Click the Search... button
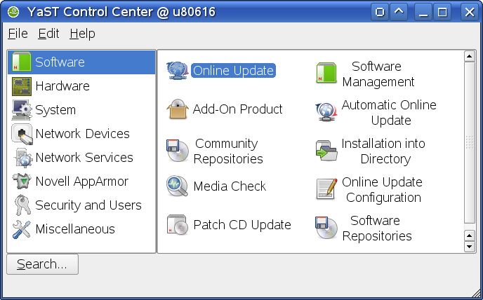The width and height of the screenshot is (483, 300). (43, 264)
